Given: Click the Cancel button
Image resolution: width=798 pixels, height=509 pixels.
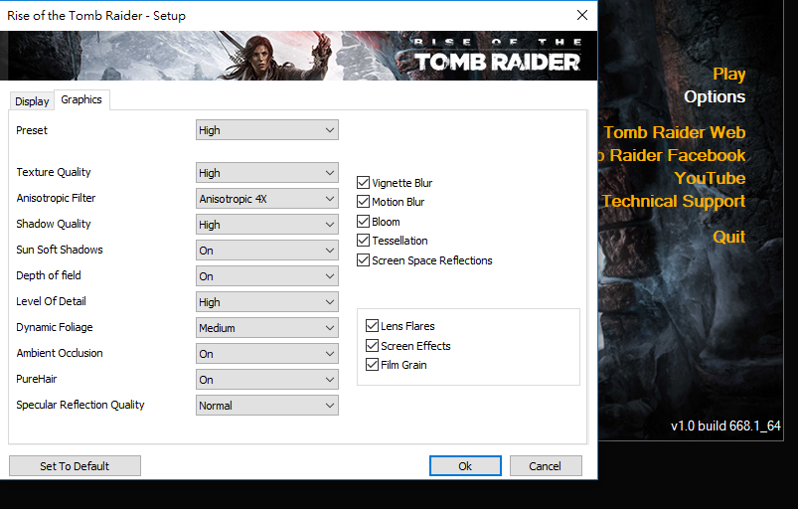Looking at the screenshot, I should (x=546, y=465).
